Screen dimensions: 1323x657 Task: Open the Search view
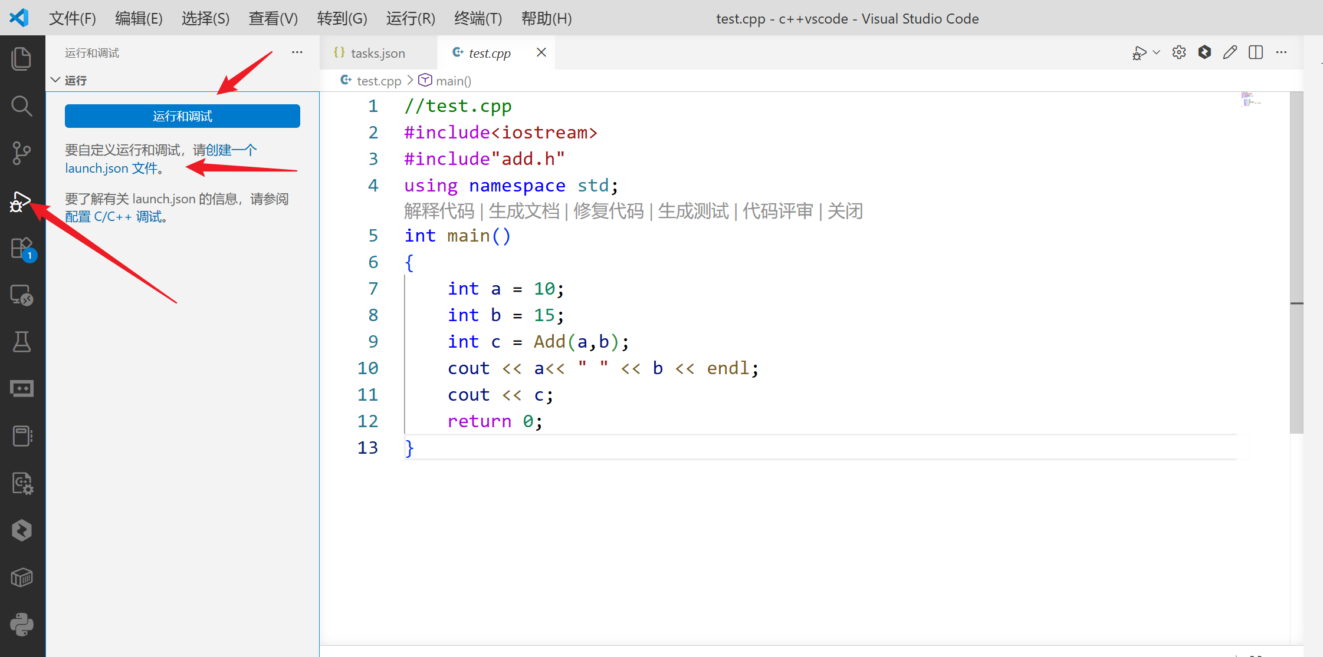tap(22, 106)
